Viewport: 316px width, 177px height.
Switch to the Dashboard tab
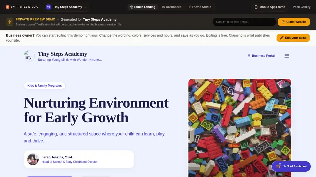[x=171, y=7]
